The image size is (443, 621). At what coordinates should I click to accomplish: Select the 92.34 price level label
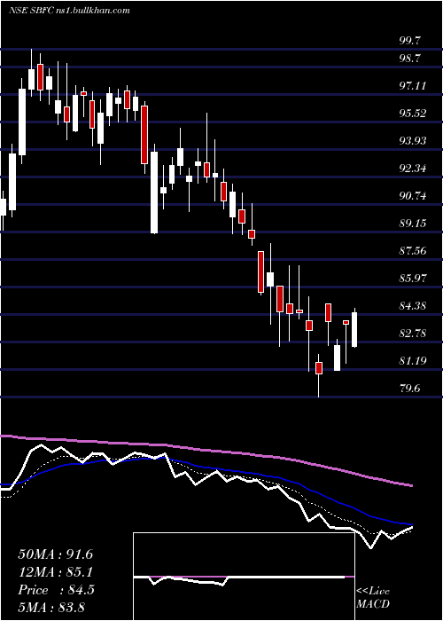[x=413, y=169]
